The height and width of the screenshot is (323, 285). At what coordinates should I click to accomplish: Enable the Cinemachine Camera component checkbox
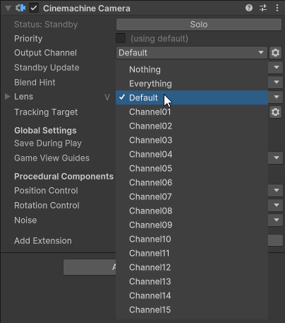[34, 8]
